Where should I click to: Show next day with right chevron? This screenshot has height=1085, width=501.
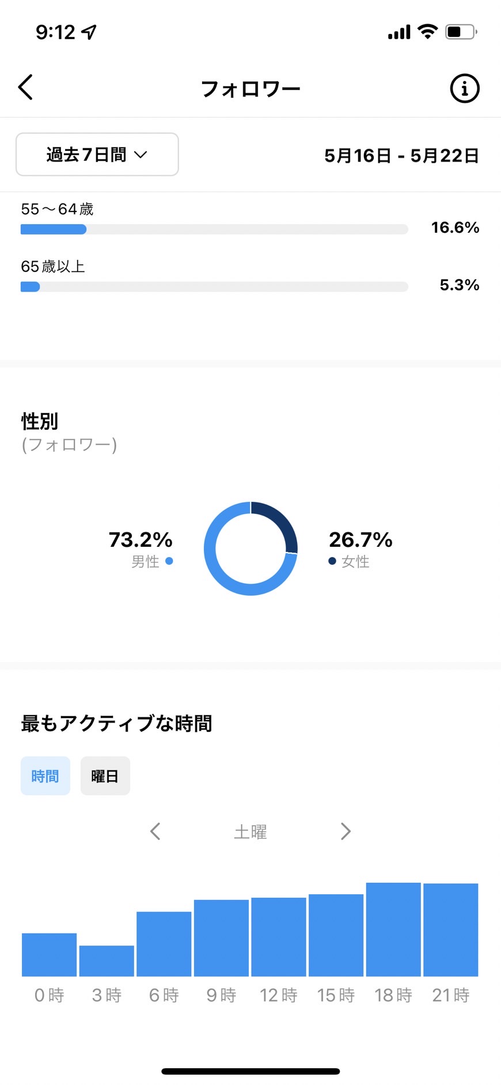tap(346, 831)
